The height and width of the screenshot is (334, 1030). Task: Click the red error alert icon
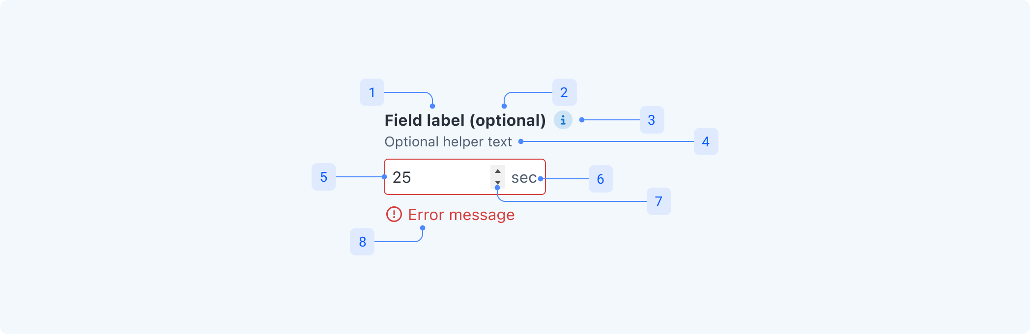394,214
